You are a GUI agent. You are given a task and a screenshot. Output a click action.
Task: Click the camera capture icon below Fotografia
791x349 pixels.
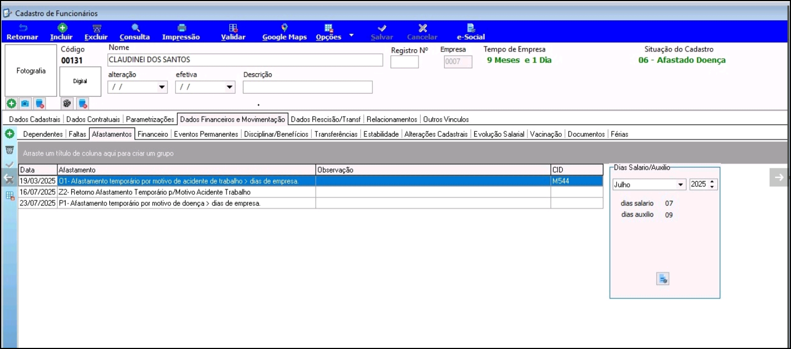tap(25, 103)
